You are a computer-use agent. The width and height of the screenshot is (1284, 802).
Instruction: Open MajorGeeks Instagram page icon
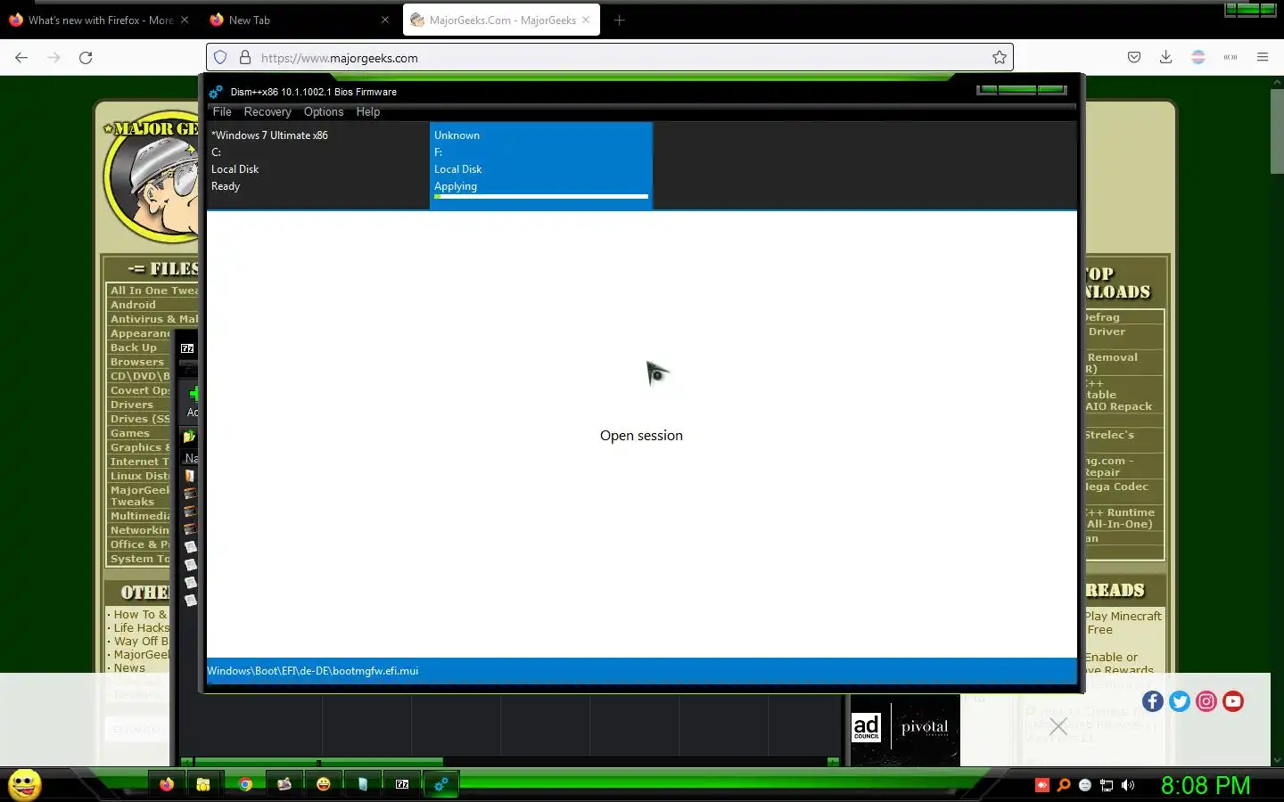(1206, 701)
